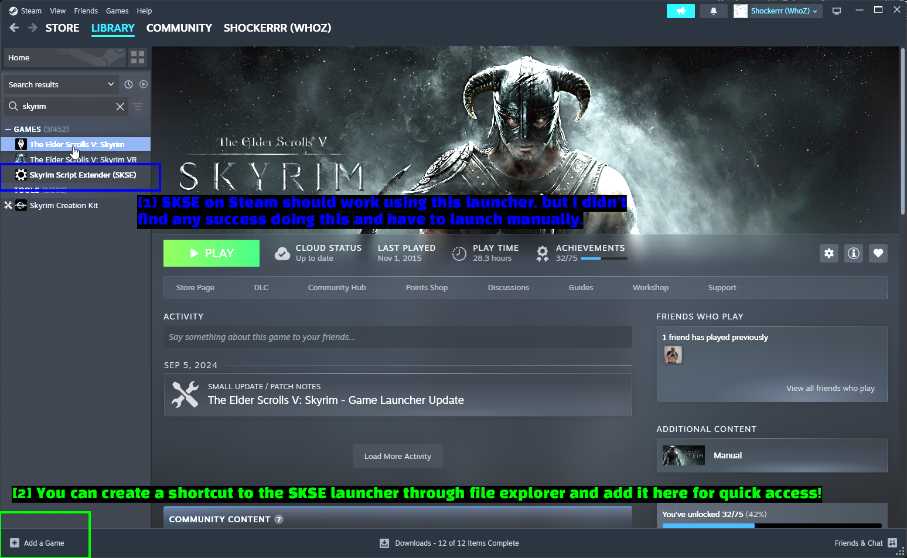Collapse the GAMES category
Image resolution: width=907 pixels, height=558 pixels.
pos(8,129)
